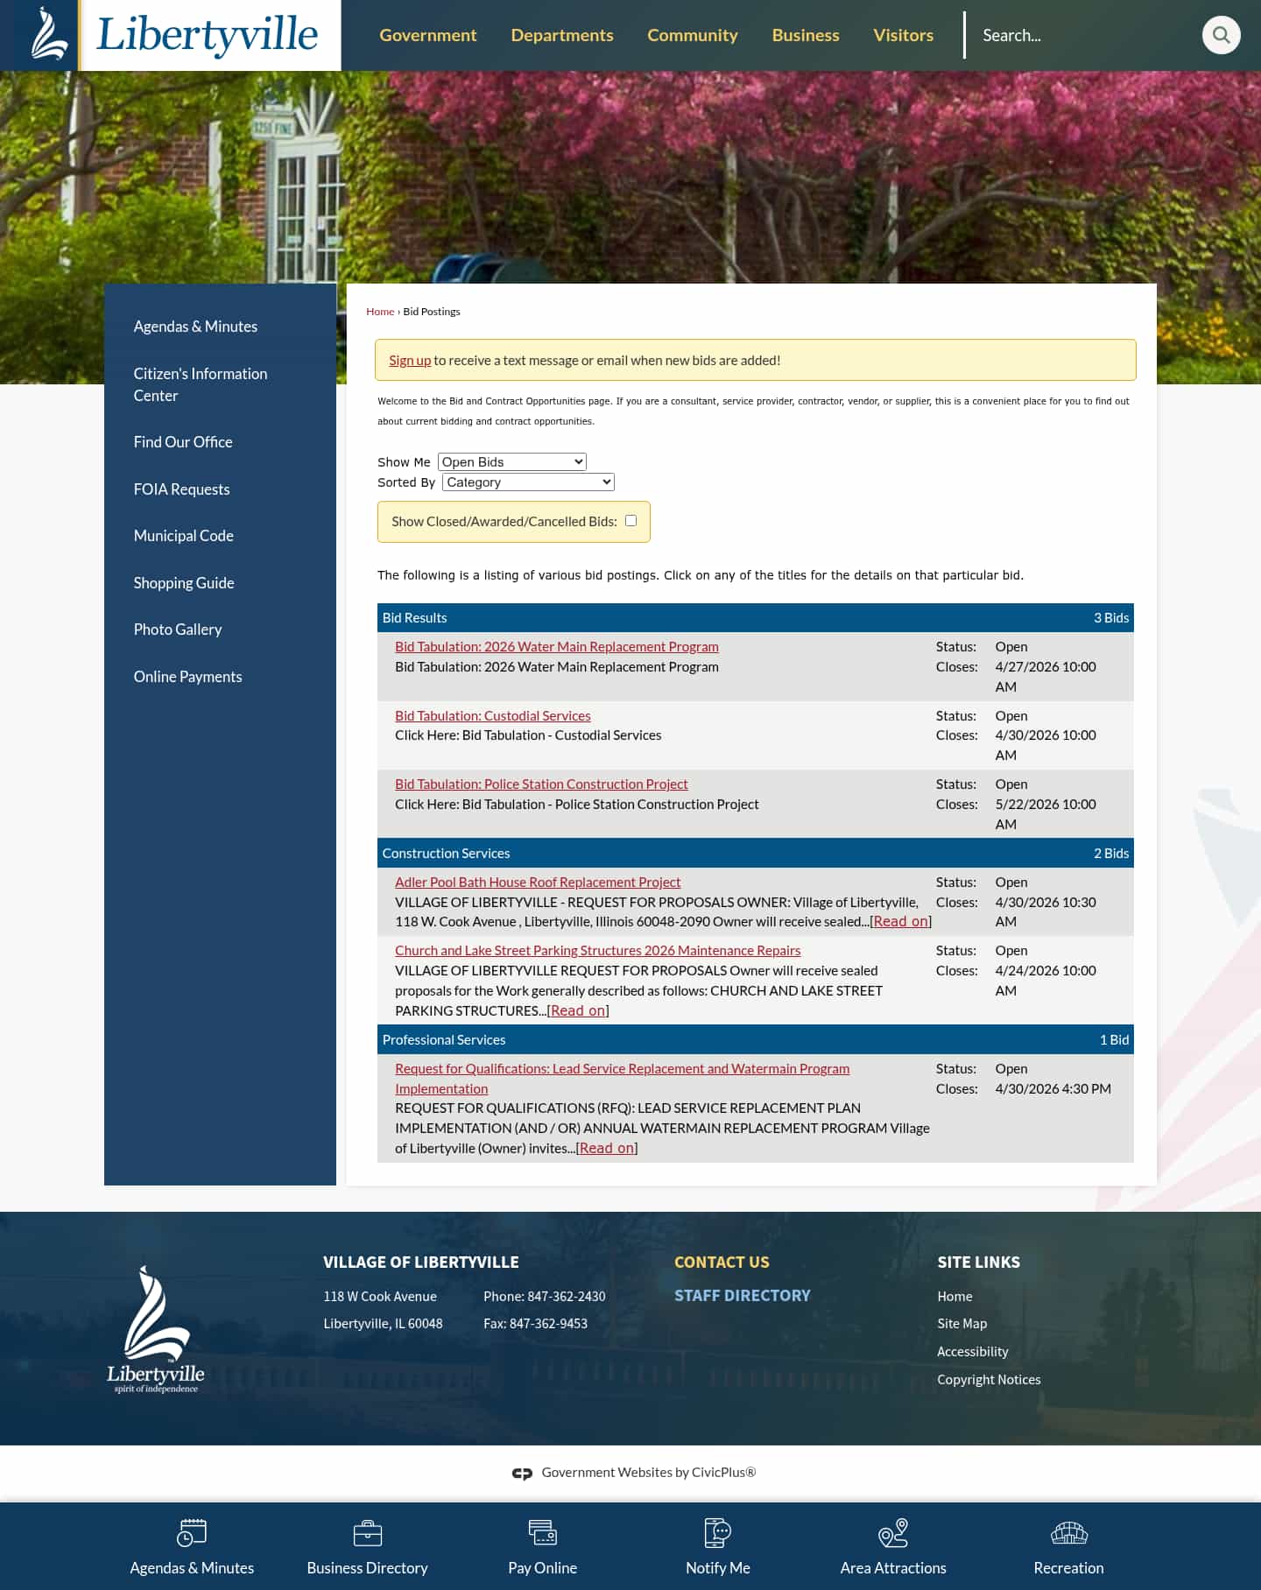
Task: Click the Notify Me bottom bar label
Action: pyautogui.click(x=718, y=1568)
